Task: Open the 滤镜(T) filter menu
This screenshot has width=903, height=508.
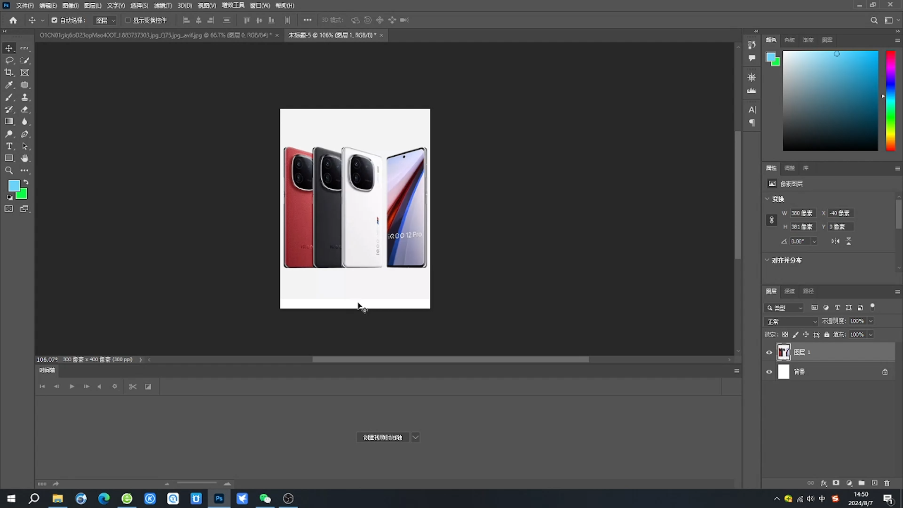Action: coord(163,6)
